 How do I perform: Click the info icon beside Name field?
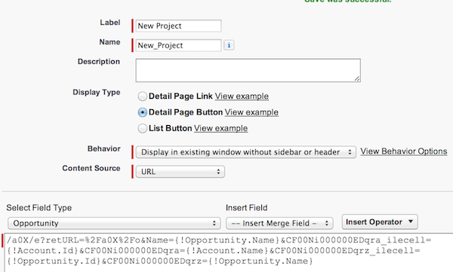click(x=229, y=45)
